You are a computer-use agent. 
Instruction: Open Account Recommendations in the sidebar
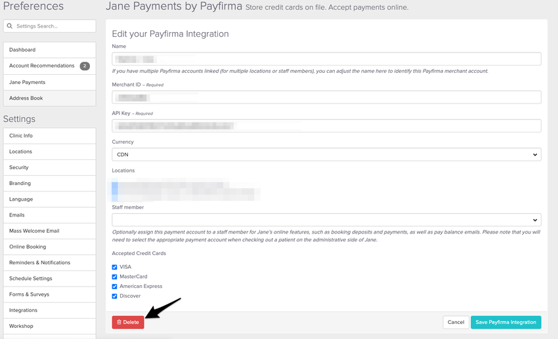tap(42, 66)
